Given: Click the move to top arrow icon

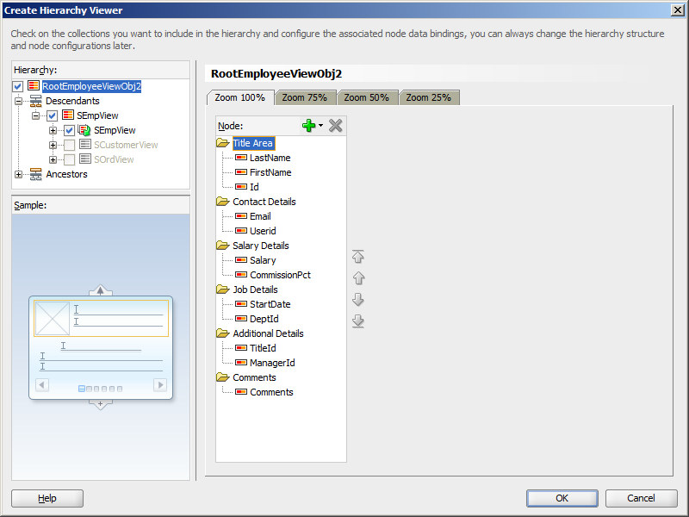Looking at the screenshot, I should (x=358, y=256).
